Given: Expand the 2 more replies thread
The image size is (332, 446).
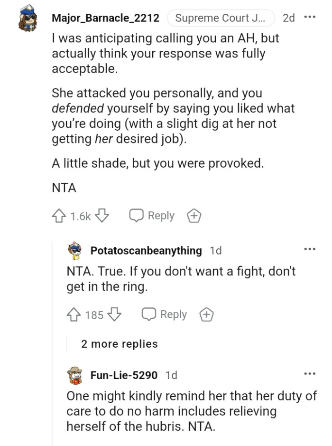Looking at the screenshot, I should point(119,344).
